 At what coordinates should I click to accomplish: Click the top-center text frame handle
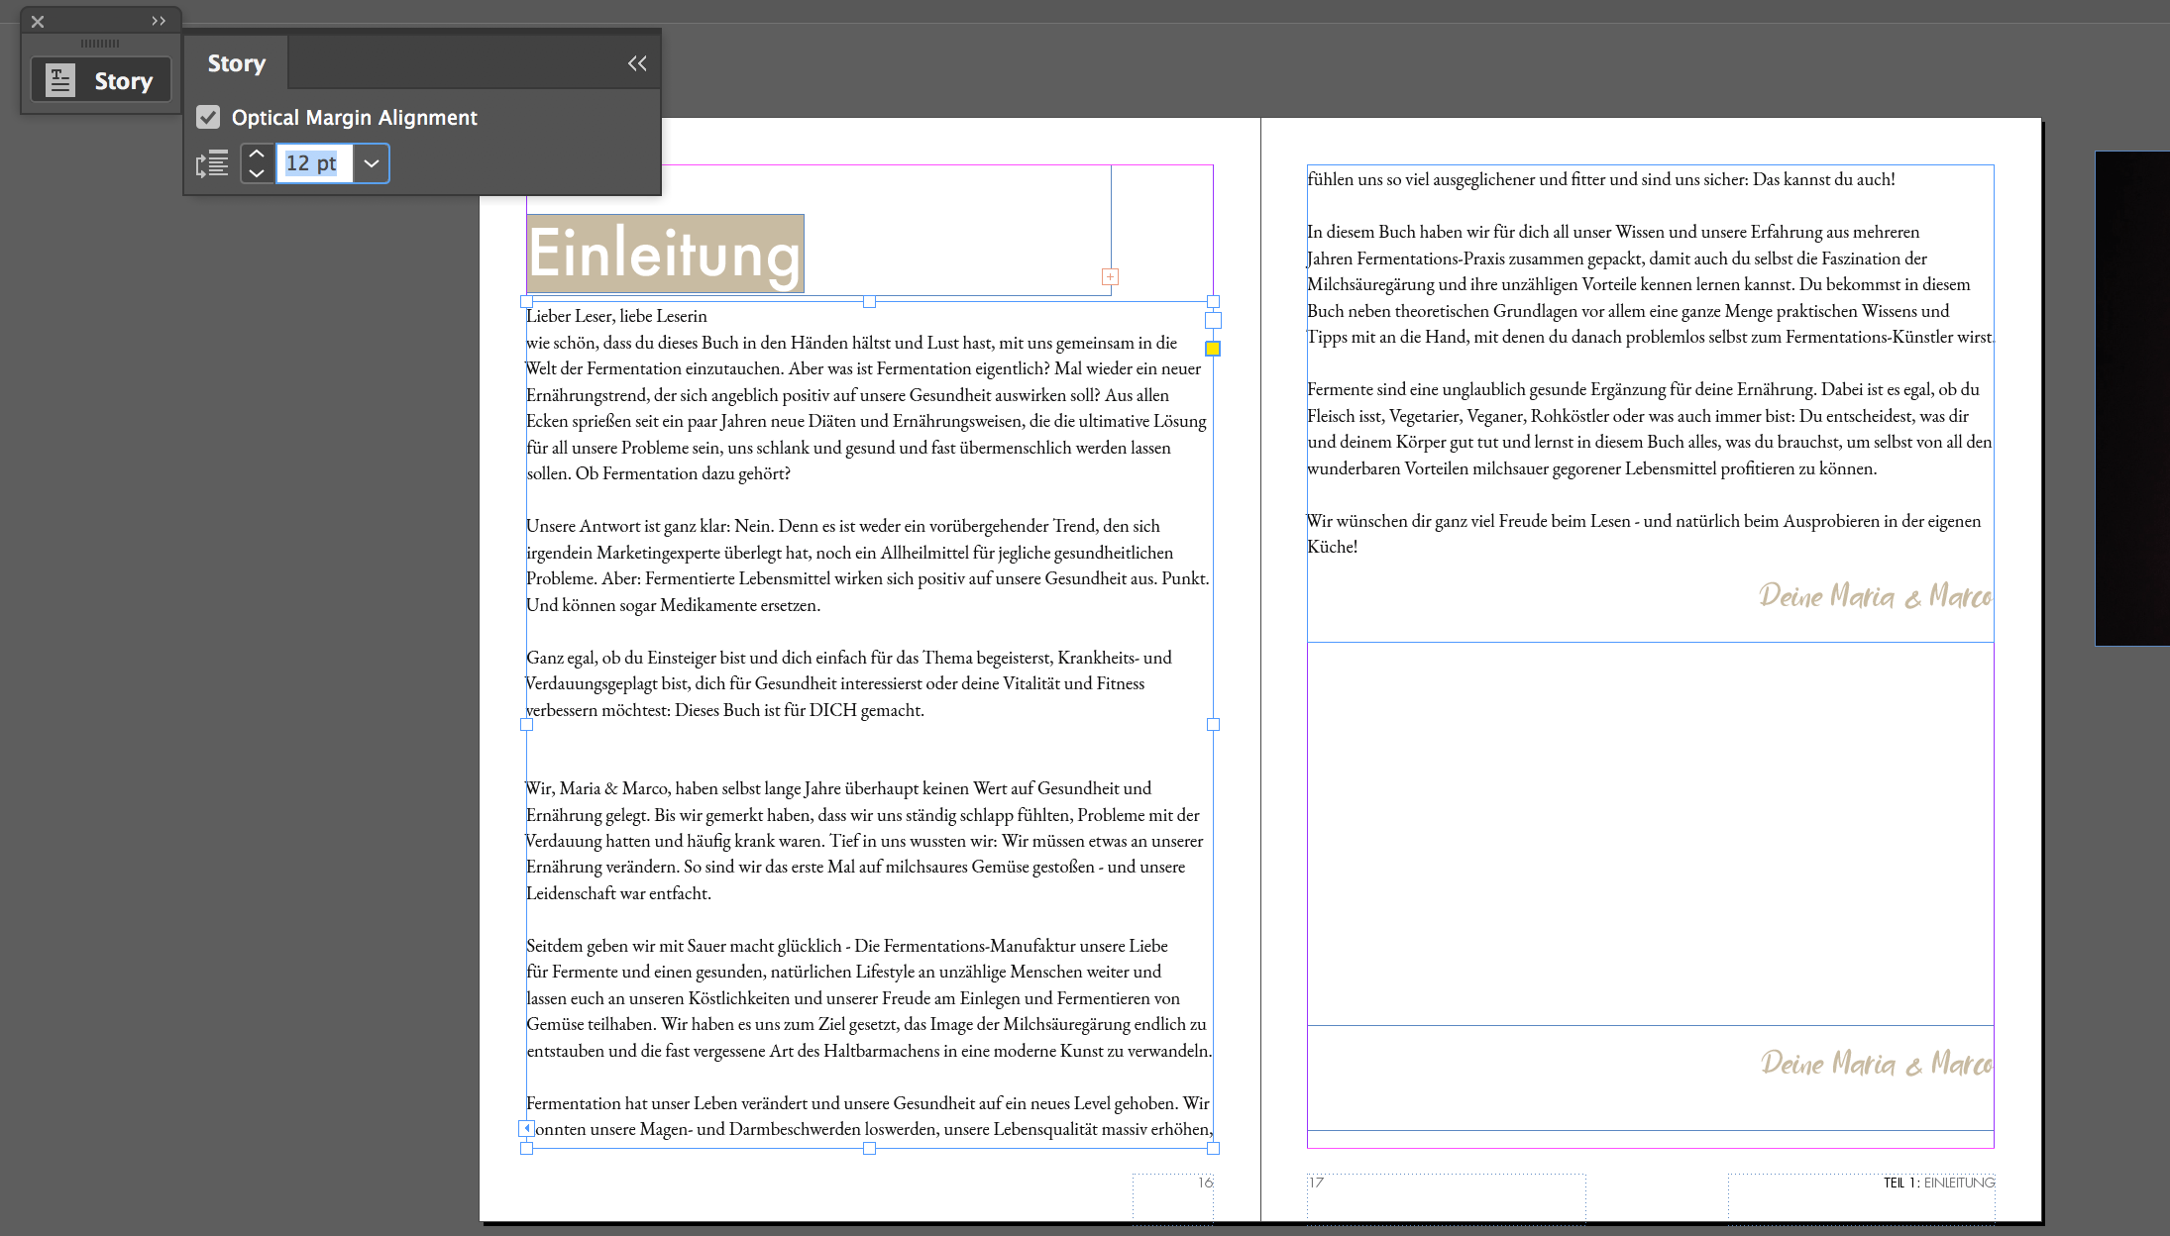coord(869,301)
